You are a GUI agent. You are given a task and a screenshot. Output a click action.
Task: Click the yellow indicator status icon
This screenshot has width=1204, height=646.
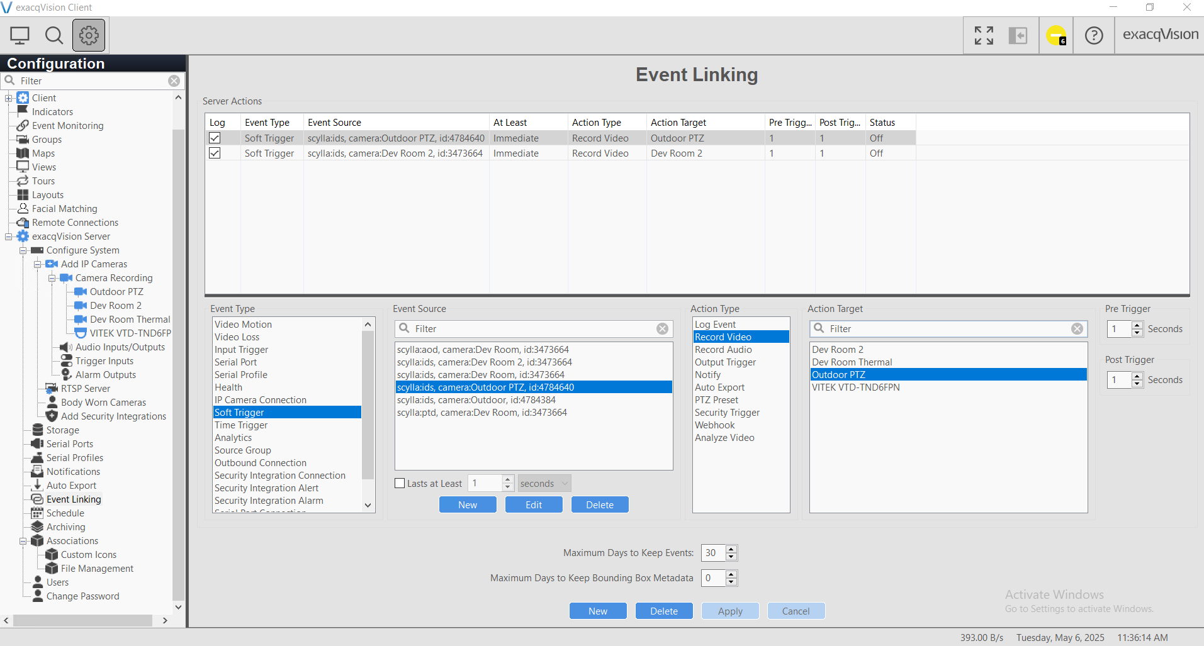coord(1056,35)
